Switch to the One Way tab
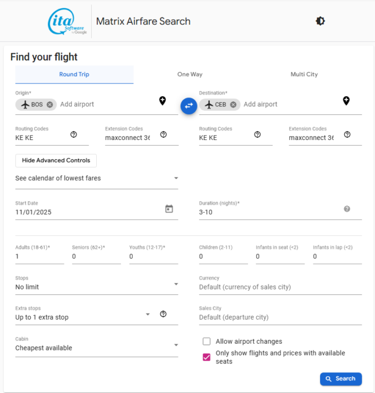Image resolution: width=375 pixels, height=393 pixels. click(190, 74)
